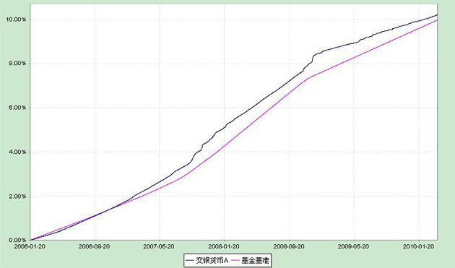Click the 8.00% y-axis label
The height and width of the screenshot is (268, 455).
coord(17,64)
